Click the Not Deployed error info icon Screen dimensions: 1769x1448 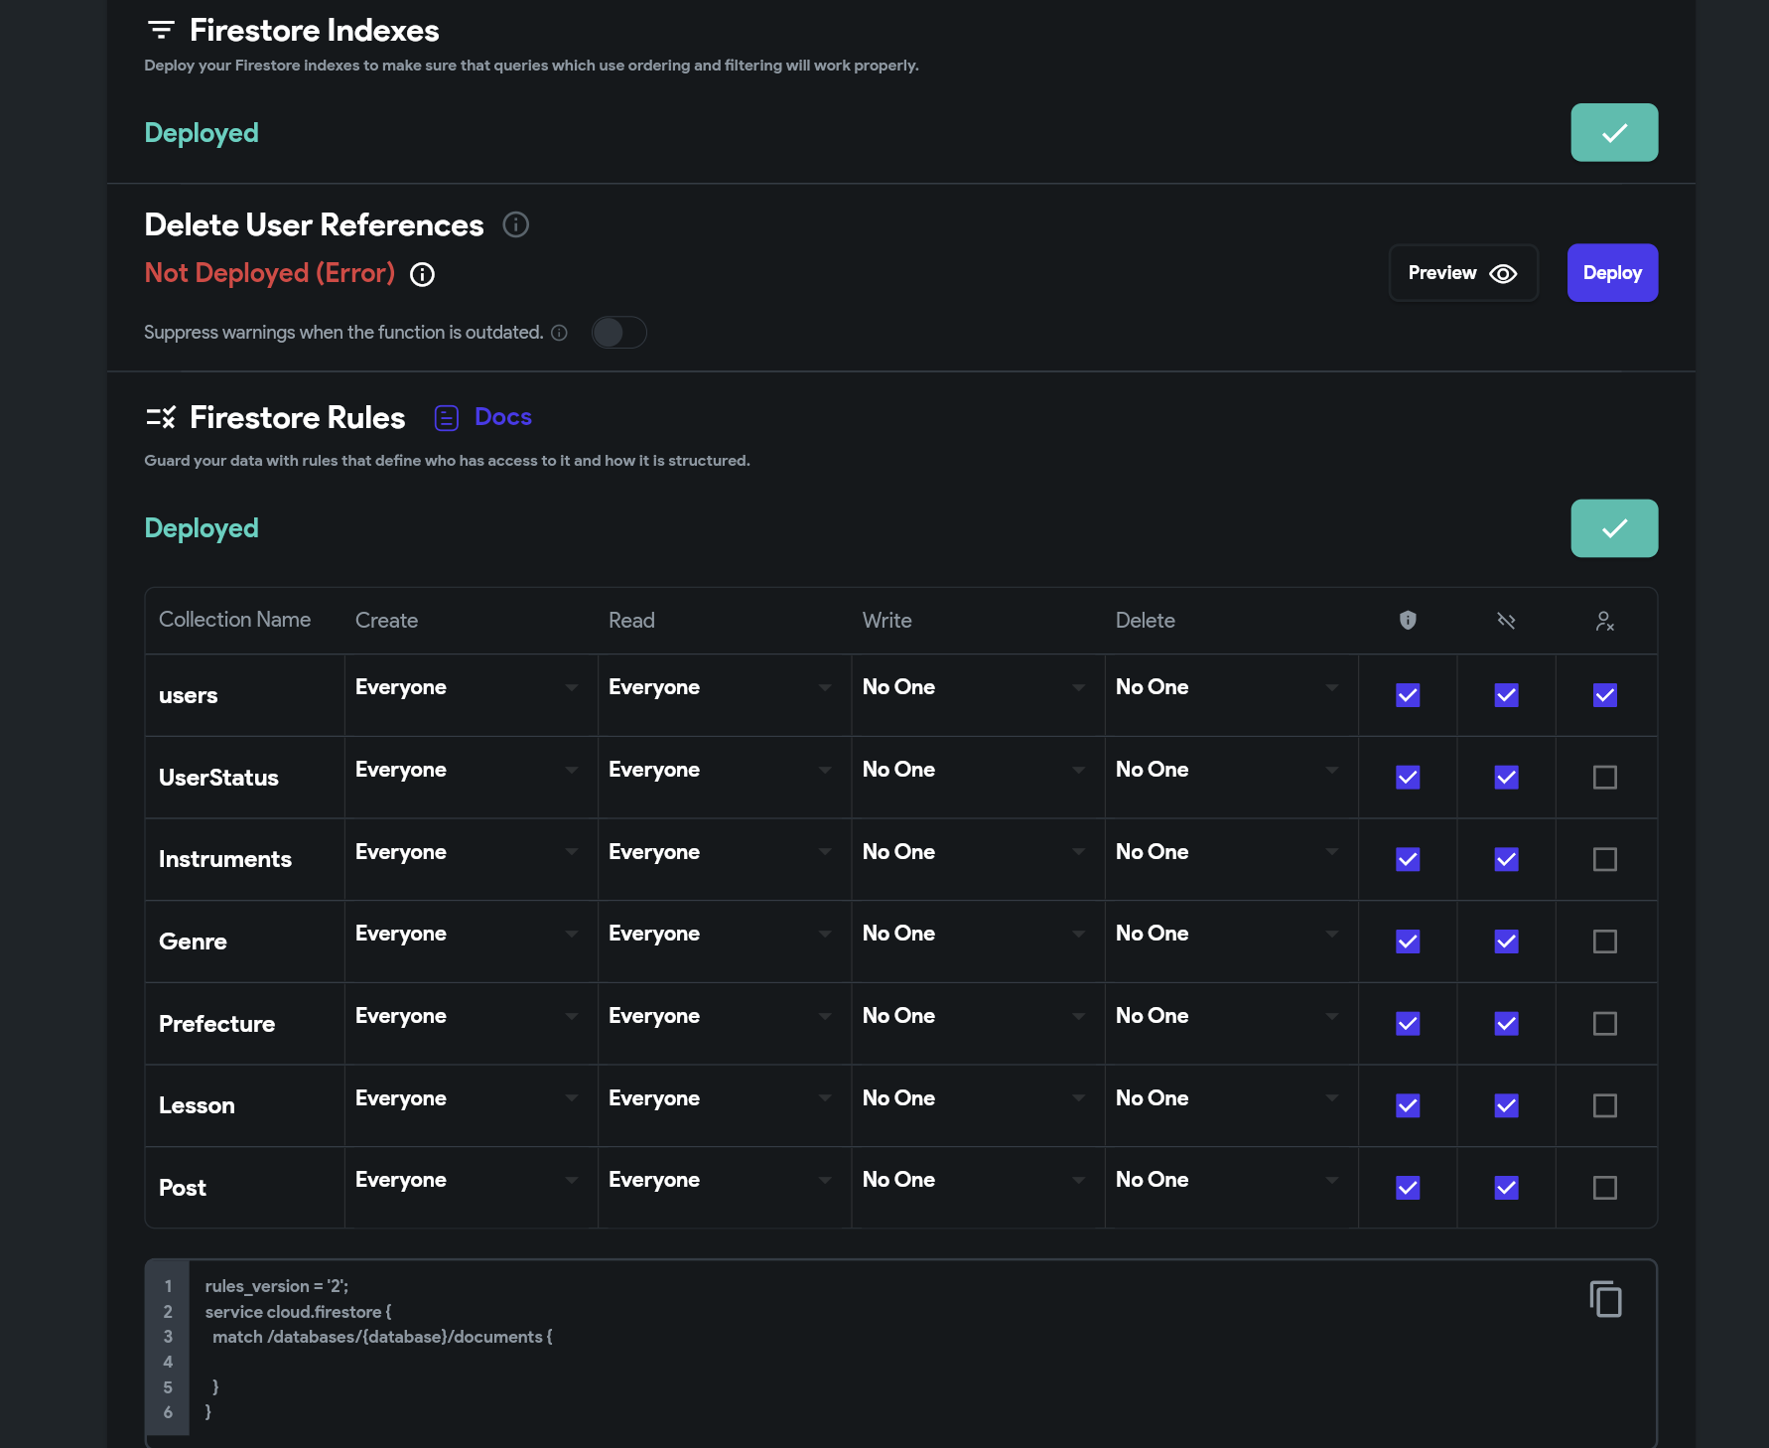click(422, 274)
